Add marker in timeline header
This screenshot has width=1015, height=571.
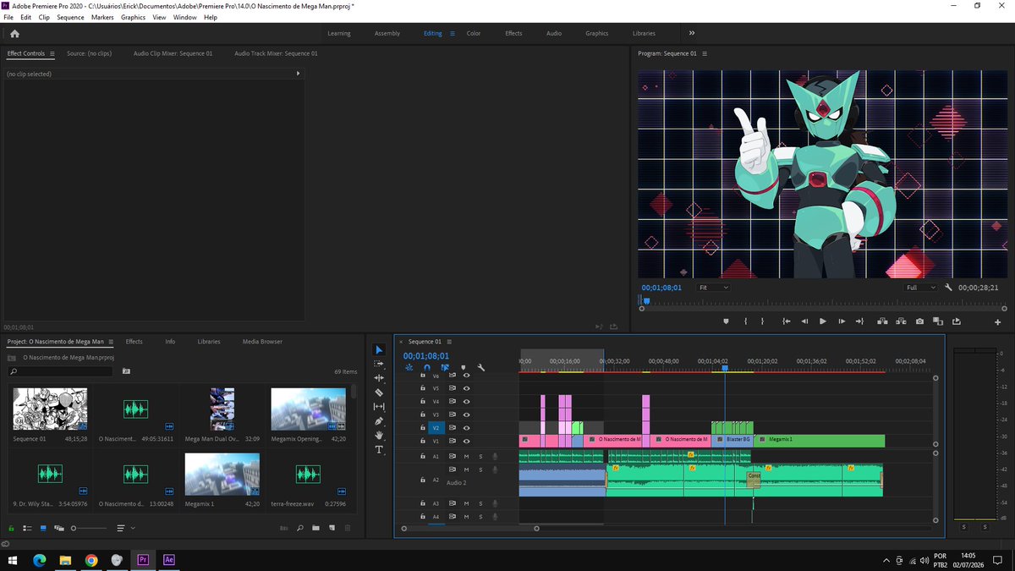coord(463,367)
